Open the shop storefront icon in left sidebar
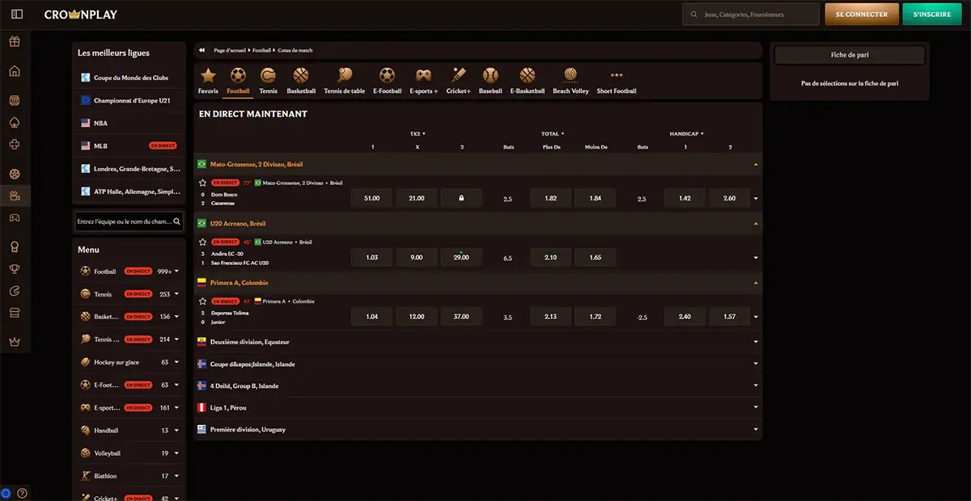The image size is (971, 501). point(15,313)
